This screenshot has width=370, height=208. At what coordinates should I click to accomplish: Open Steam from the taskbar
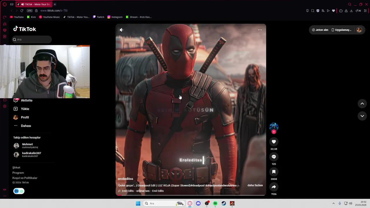pos(223,203)
